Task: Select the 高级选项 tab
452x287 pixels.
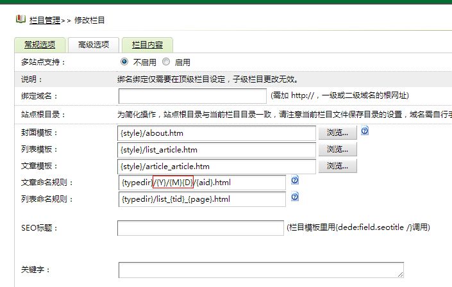Action: [x=93, y=45]
